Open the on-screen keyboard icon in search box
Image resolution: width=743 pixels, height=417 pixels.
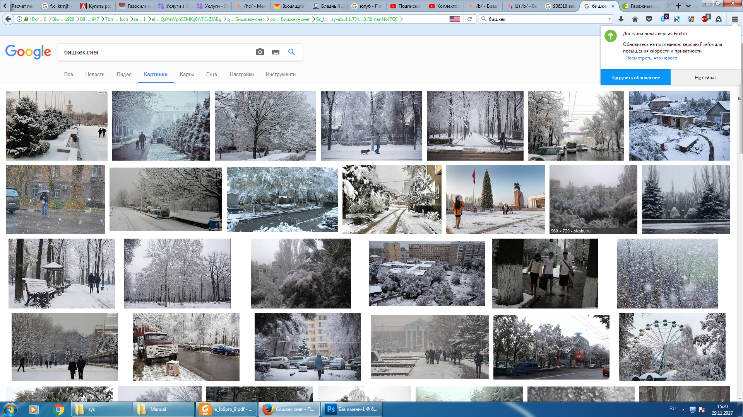(276, 52)
